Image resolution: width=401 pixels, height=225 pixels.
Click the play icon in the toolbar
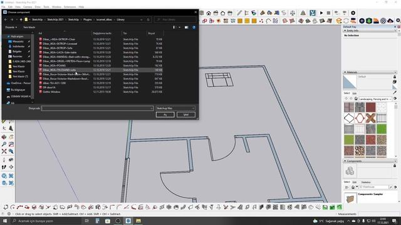[x=321, y=12]
